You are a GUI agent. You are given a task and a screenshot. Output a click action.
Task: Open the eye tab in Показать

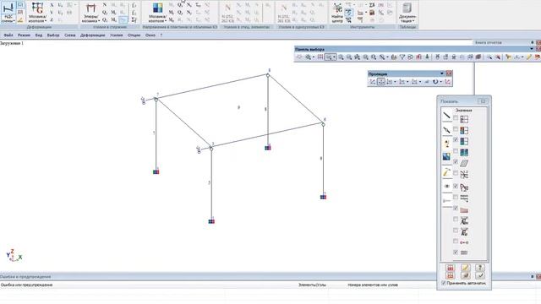[x=446, y=186]
